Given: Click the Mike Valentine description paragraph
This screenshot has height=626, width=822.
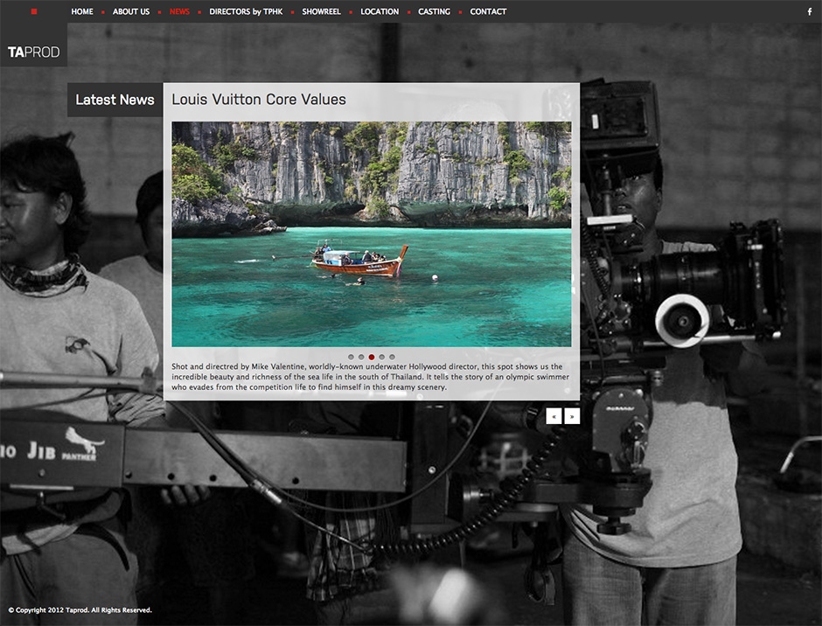Looking at the screenshot, I should pos(370,377).
